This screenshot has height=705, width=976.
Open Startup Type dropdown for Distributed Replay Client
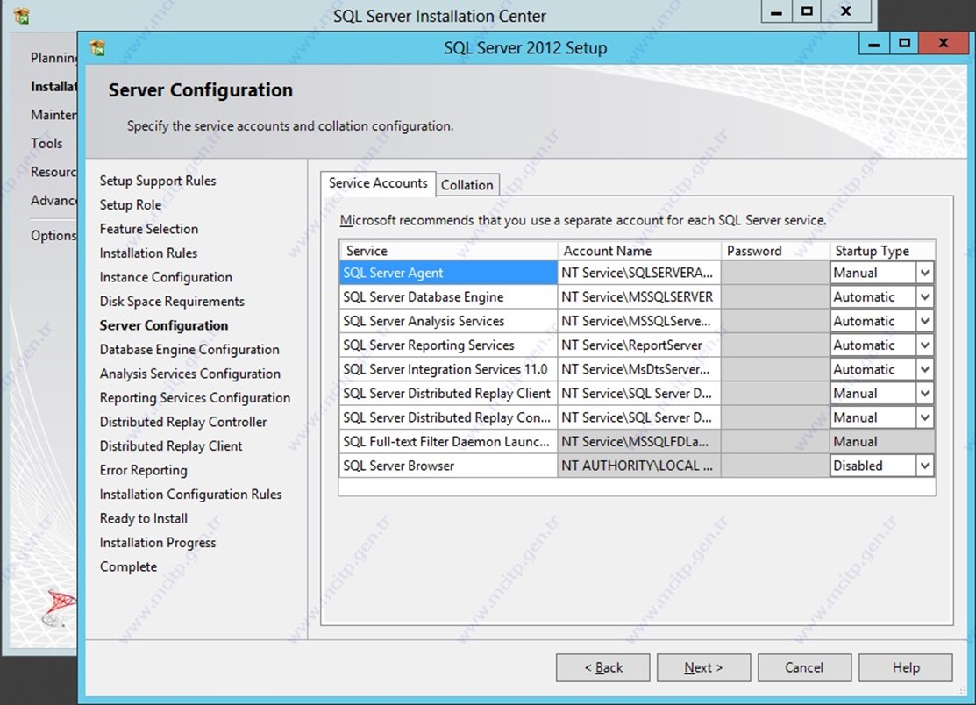925,393
